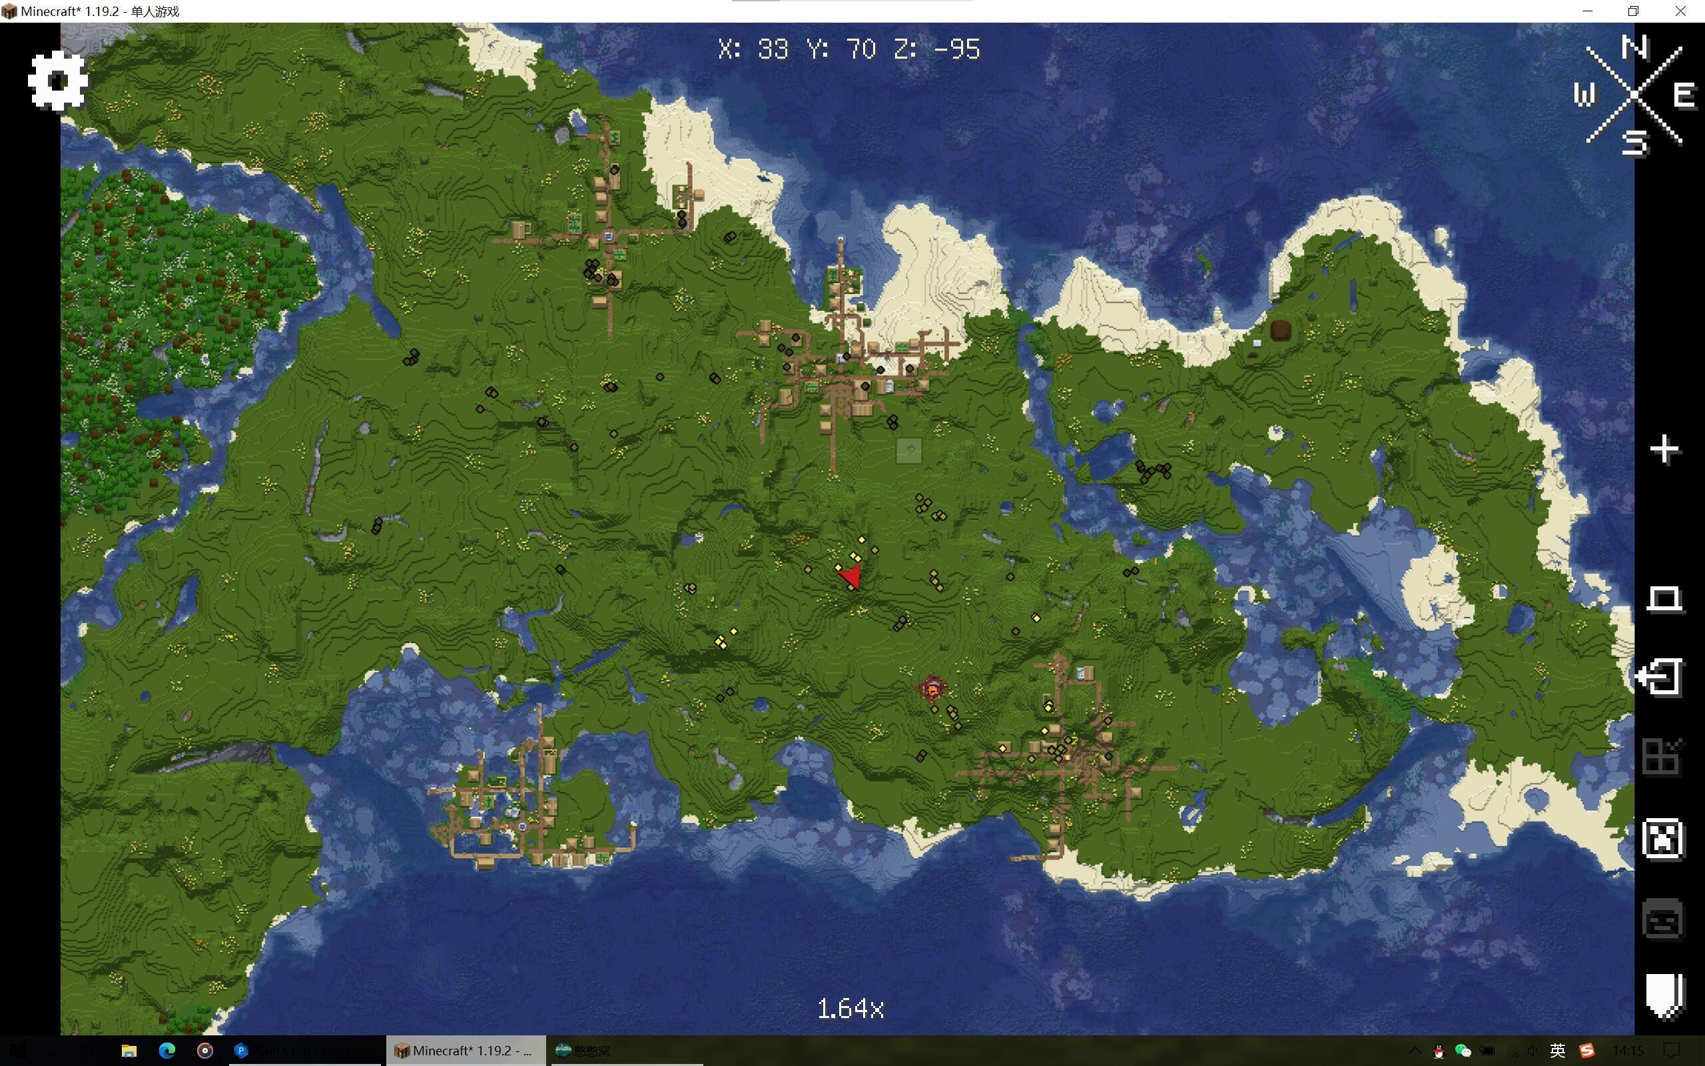Switch to Plain Craft Launcher taskbar item

pos(303,1051)
